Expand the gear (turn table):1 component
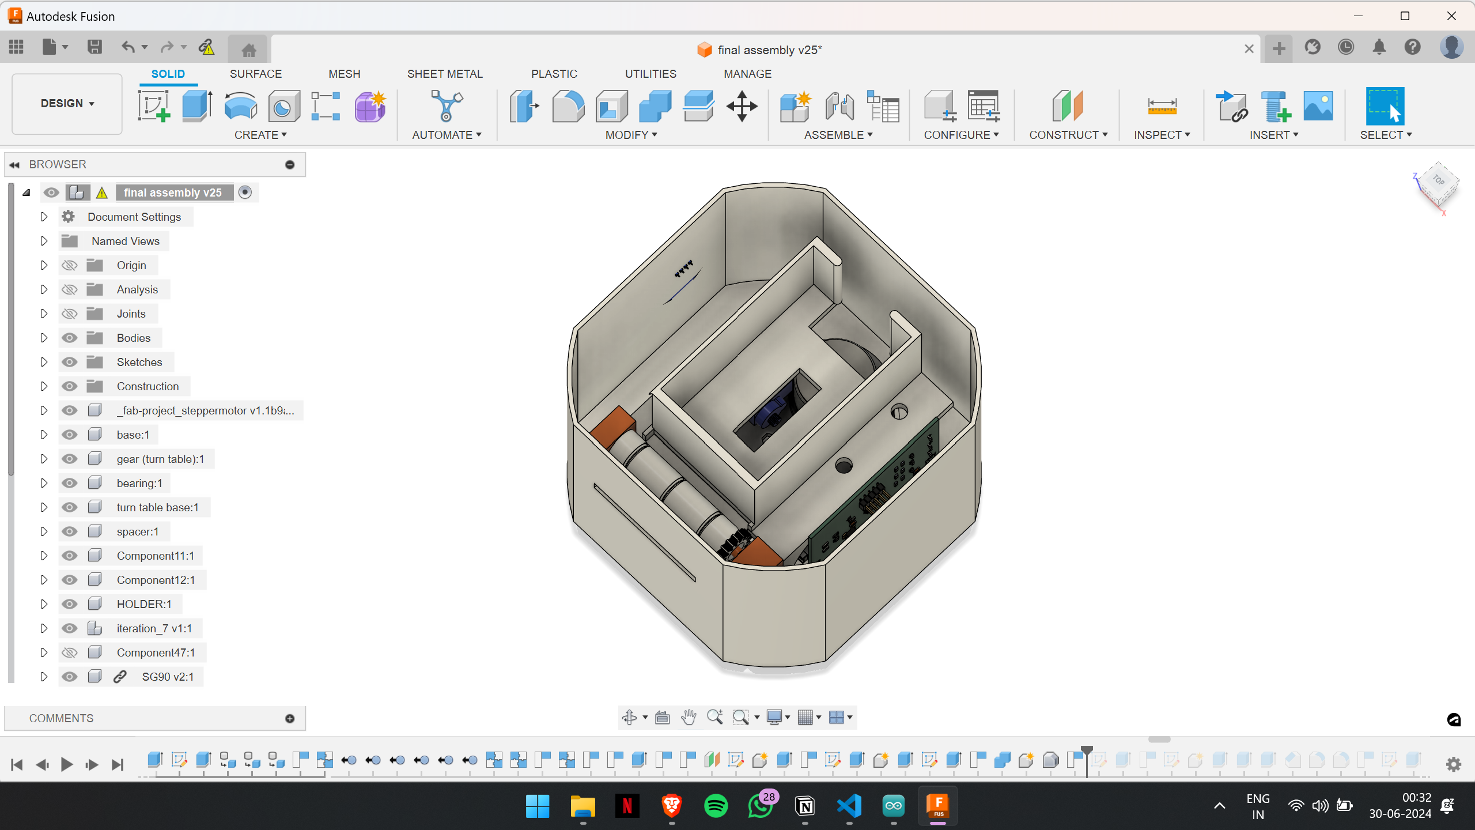1475x830 pixels. pyautogui.click(x=44, y=459)
